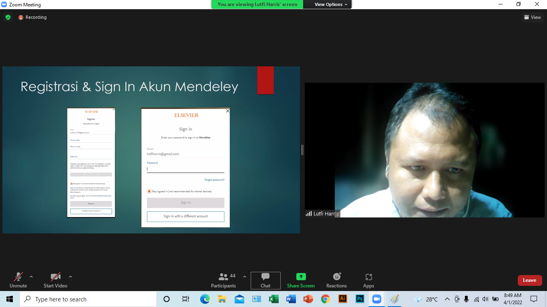Screen dimensions: 547x307
Task: Unmute the microphone in Zoom
Action: [18, 280]
